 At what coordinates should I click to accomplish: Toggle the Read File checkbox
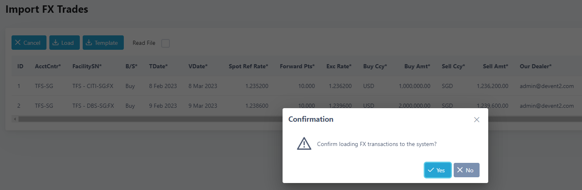165,43
